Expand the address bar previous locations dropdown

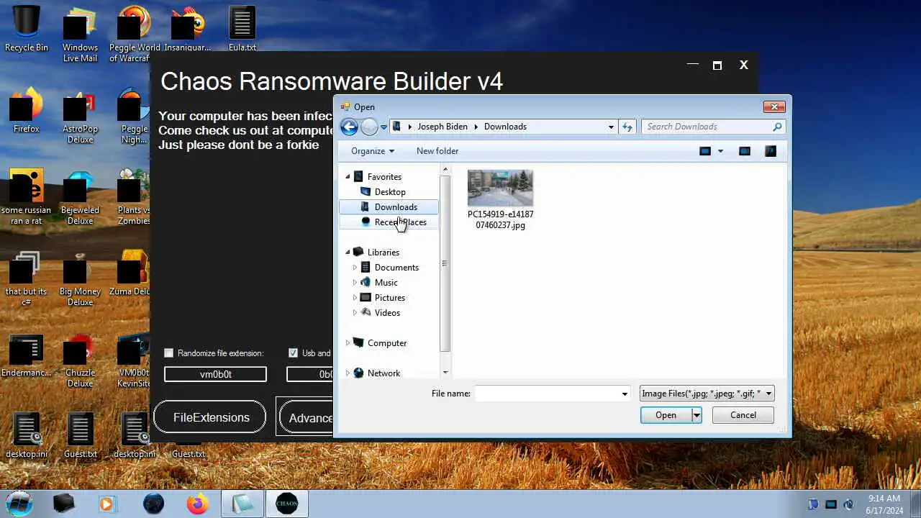point(611,127)
